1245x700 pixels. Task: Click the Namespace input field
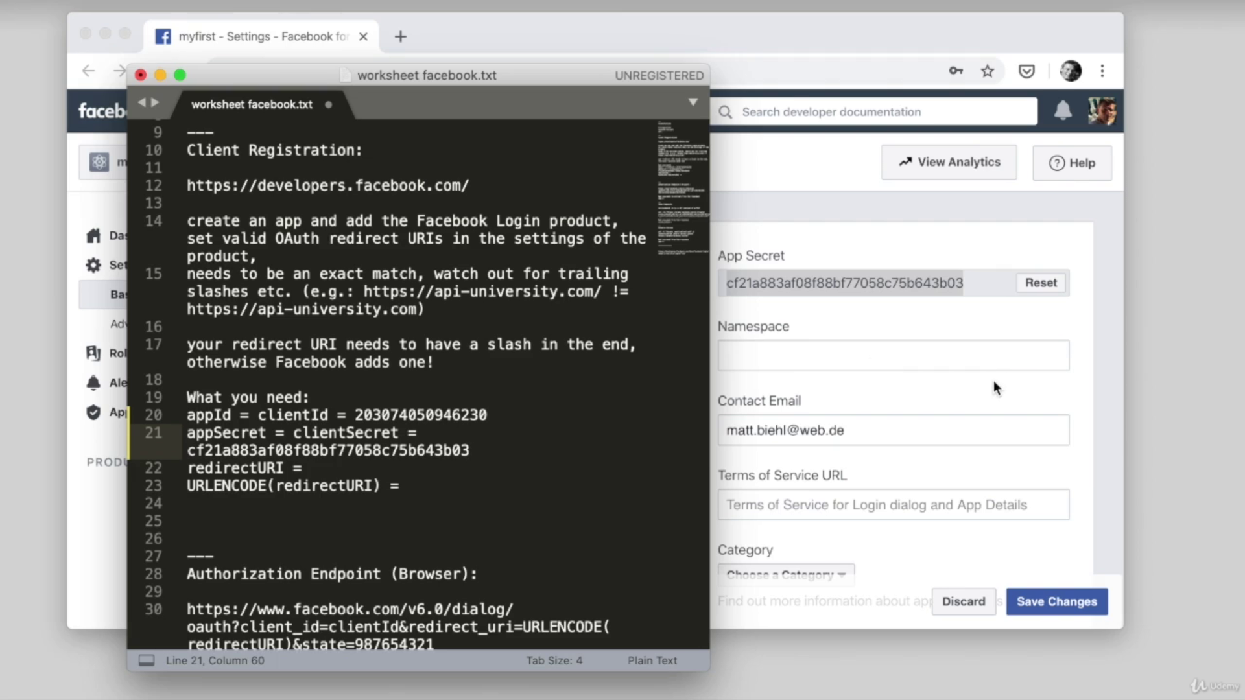click(893, 355)
